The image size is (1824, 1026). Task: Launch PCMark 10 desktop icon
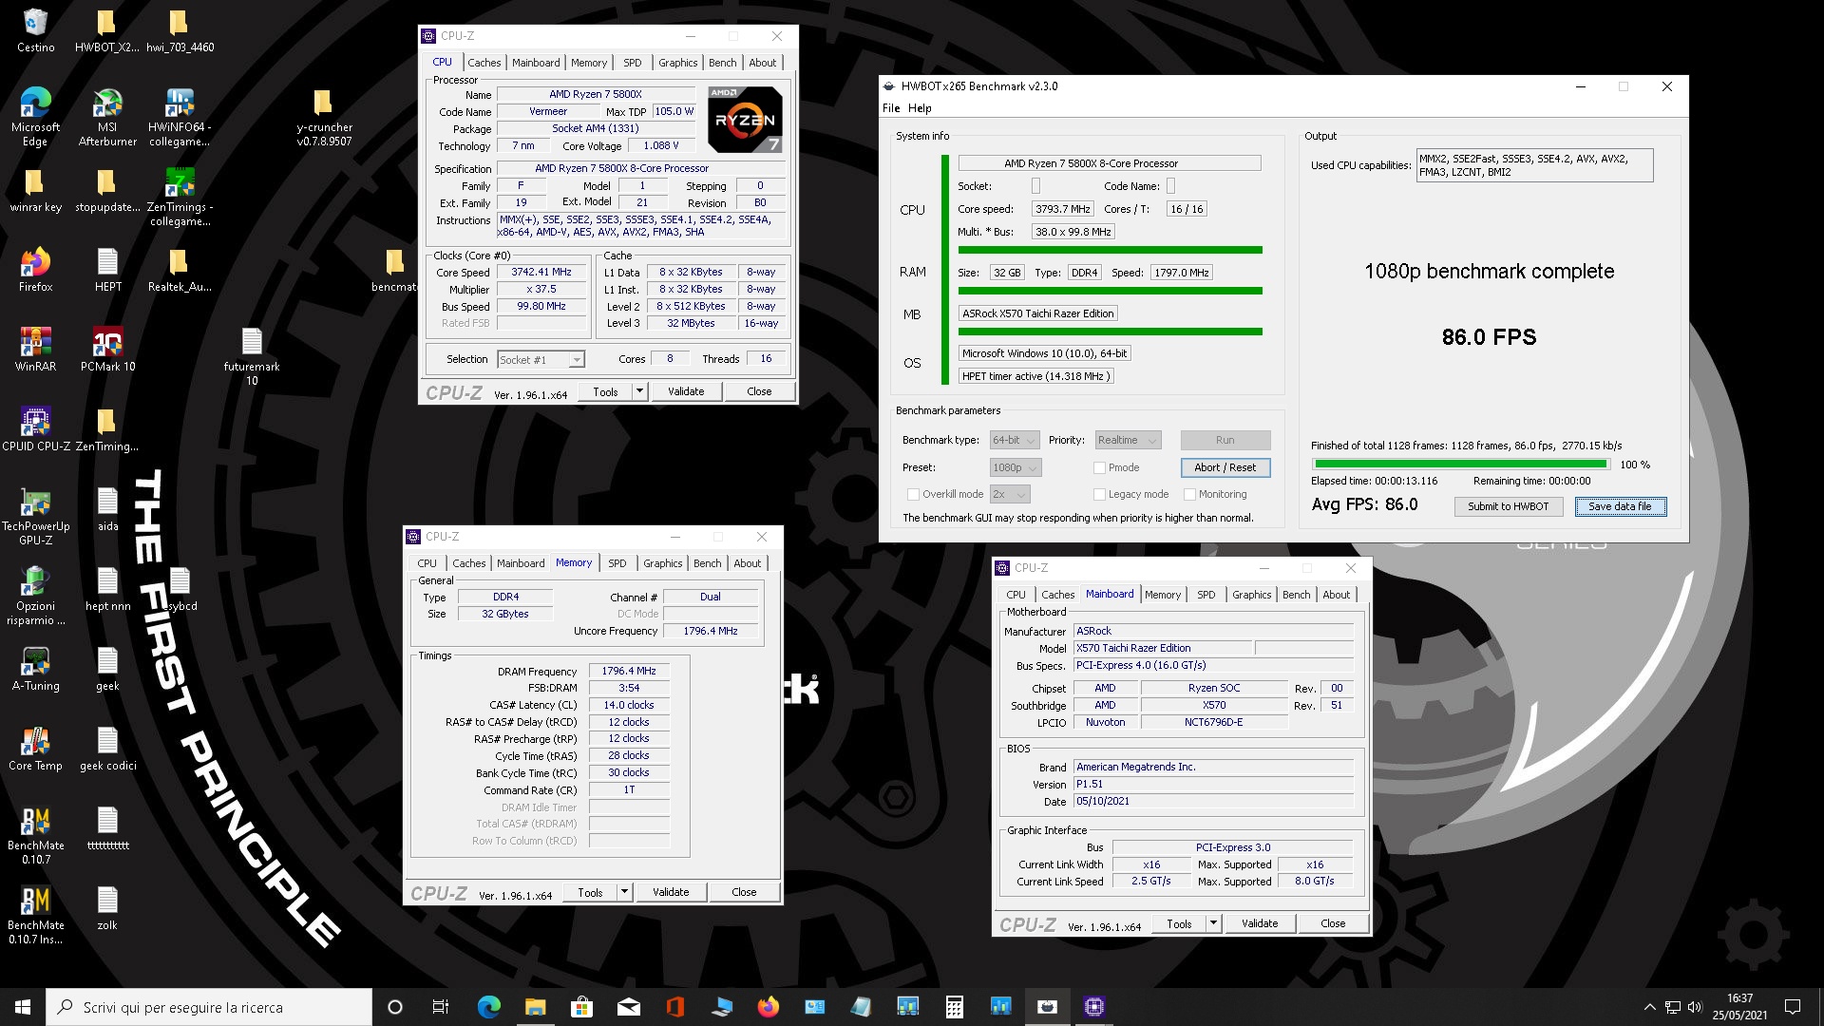pyautogui.click(x=107, y=349)
